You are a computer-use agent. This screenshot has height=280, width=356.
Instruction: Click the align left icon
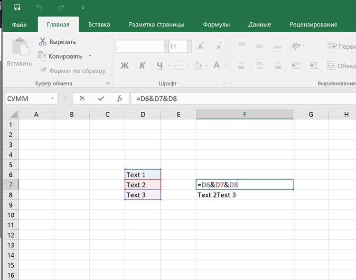click(241, 66)
